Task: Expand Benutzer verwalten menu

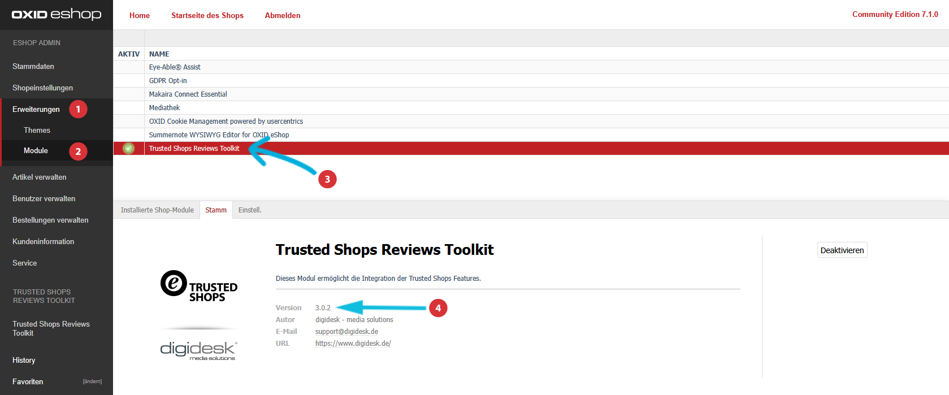Action: pos(44,198)
